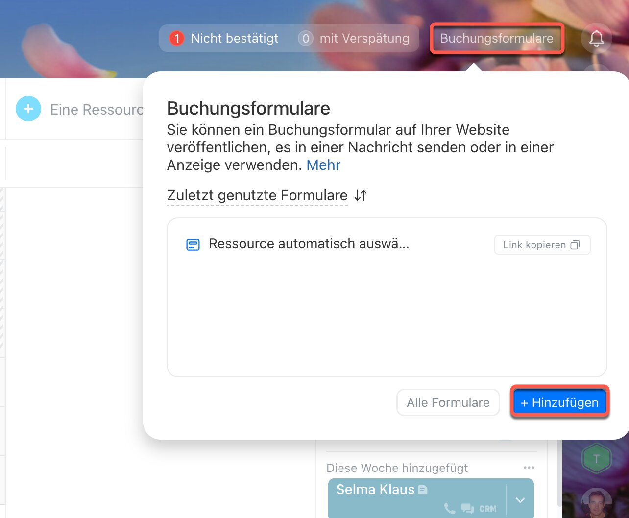629x518 pixels.
Task: Click the form icon beside Ressource automatisch auswä…
Action: (193, 244)
